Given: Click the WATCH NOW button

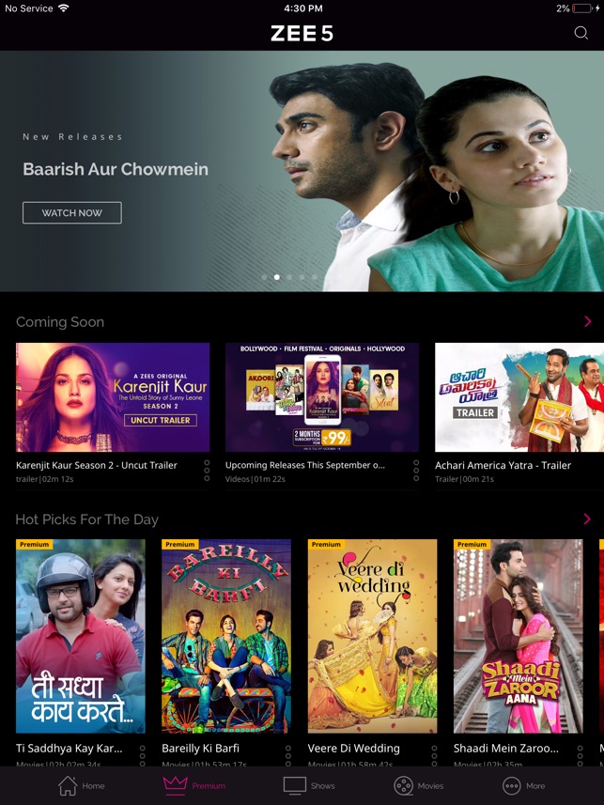Looking at the screenshot, I should (72, 212).
